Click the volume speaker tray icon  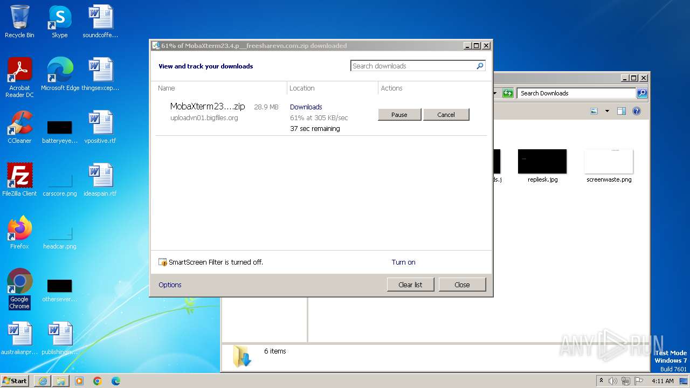613,381
